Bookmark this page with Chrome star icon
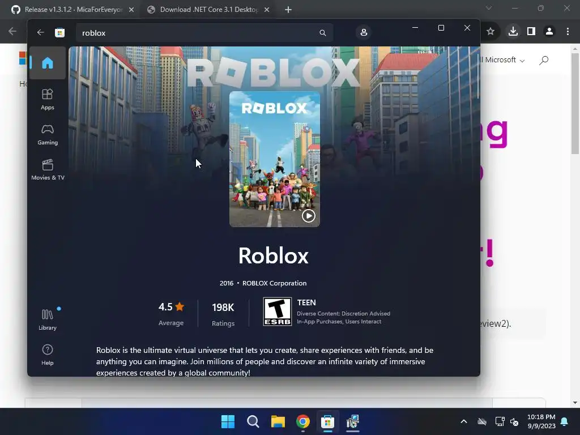The height and width of the screenshot is (435, 580). click(491, 32)
